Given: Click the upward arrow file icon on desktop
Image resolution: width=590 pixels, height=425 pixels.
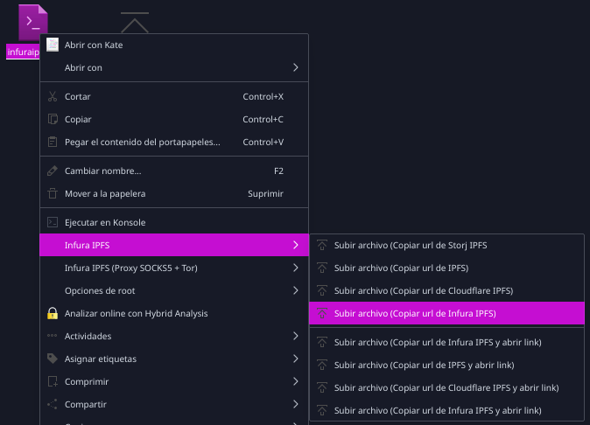Looking at the screenshot, I should click(135, 23).
